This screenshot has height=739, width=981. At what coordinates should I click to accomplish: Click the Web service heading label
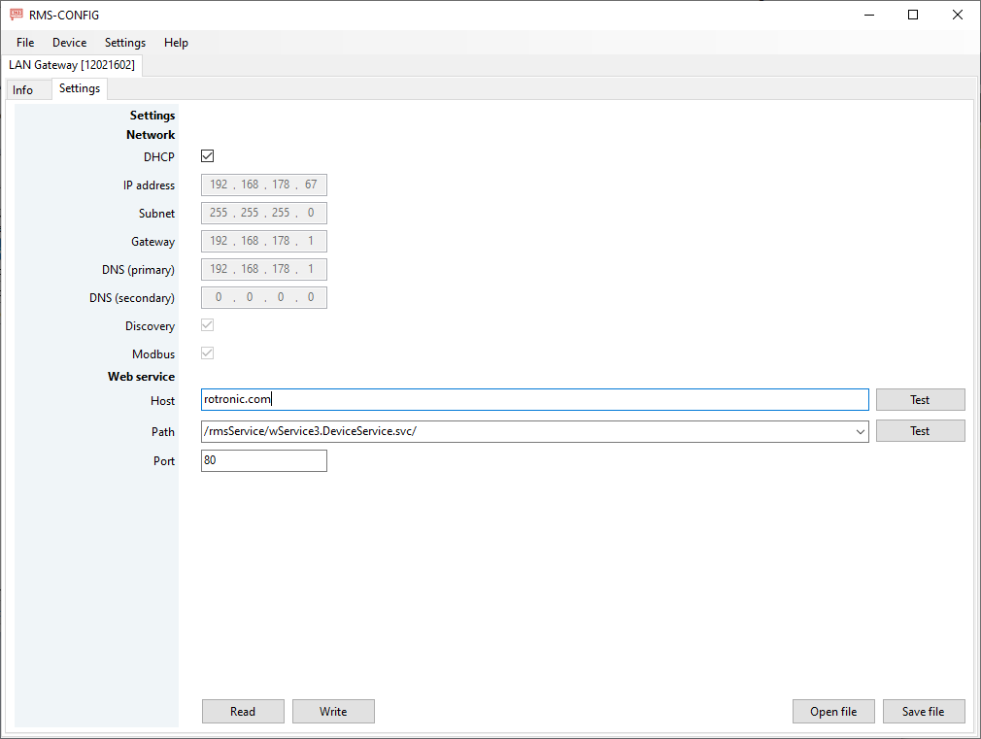pyautogui.click(x=142, y=377)
